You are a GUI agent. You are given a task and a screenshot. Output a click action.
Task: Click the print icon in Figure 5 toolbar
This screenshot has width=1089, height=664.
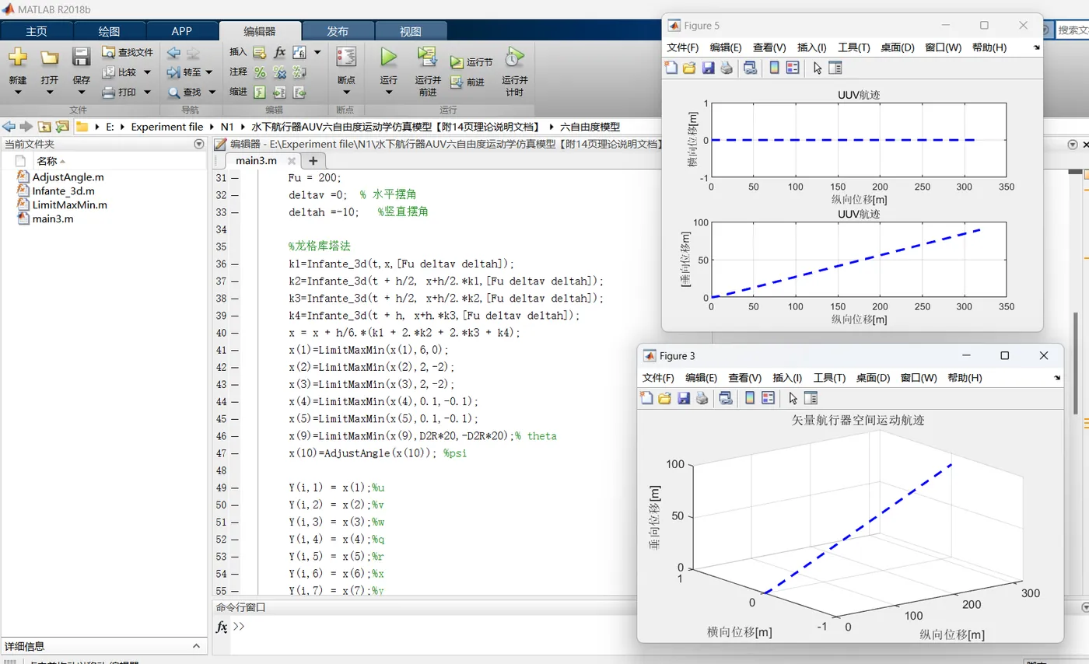726,68
